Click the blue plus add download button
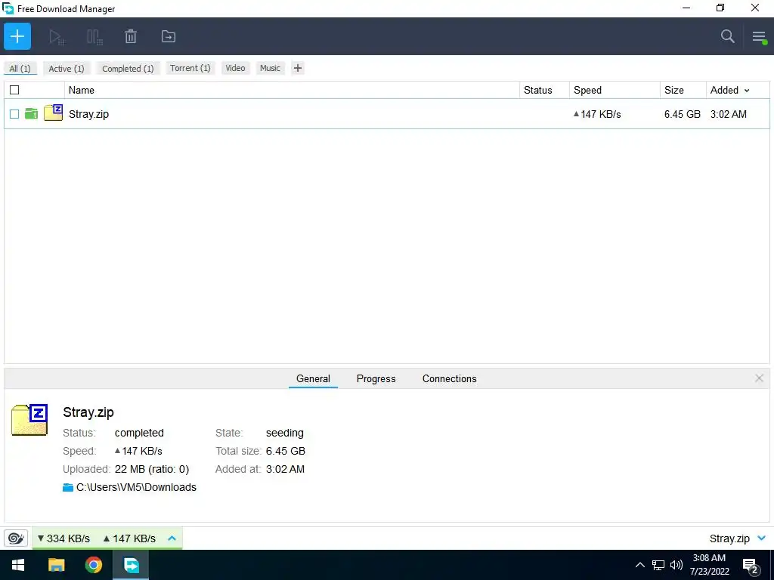This screenshot has height=580, width=774. tap(17, 36)
